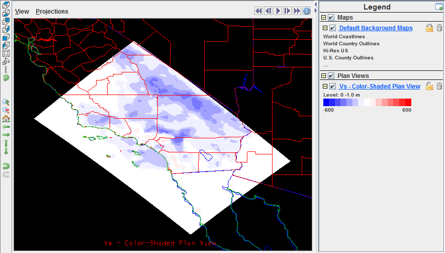Click the undo arrow in the left toolbar

coord(6,166)
